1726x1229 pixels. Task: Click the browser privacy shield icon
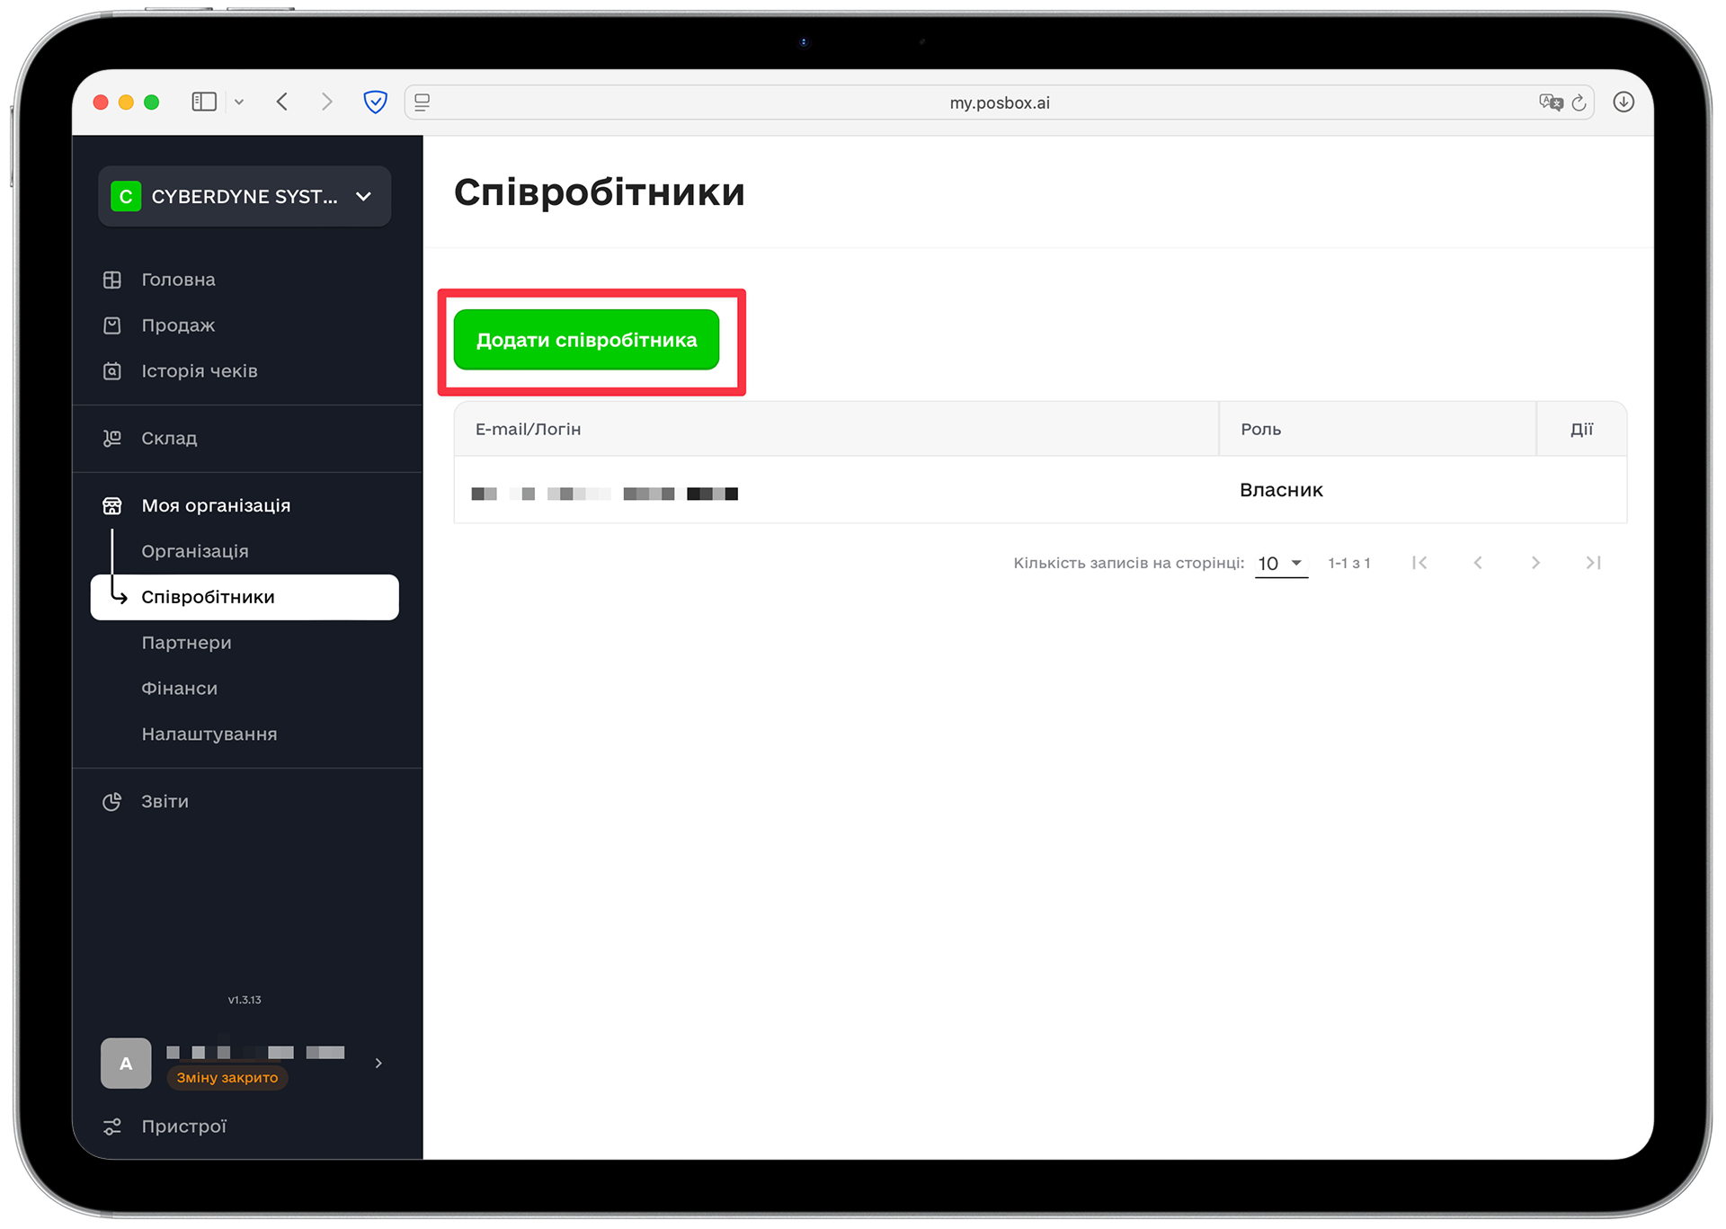(x=375, y=102)
